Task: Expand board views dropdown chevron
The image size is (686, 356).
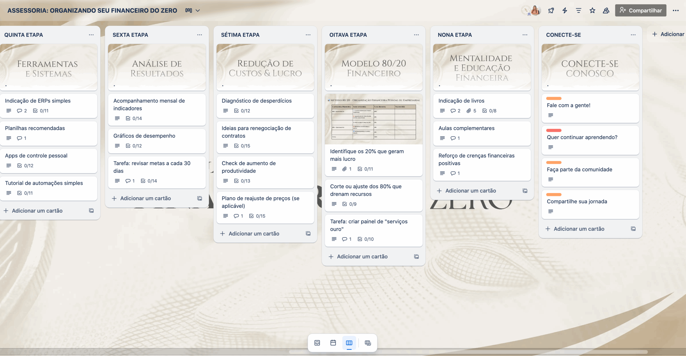Action: pos(198,10)
